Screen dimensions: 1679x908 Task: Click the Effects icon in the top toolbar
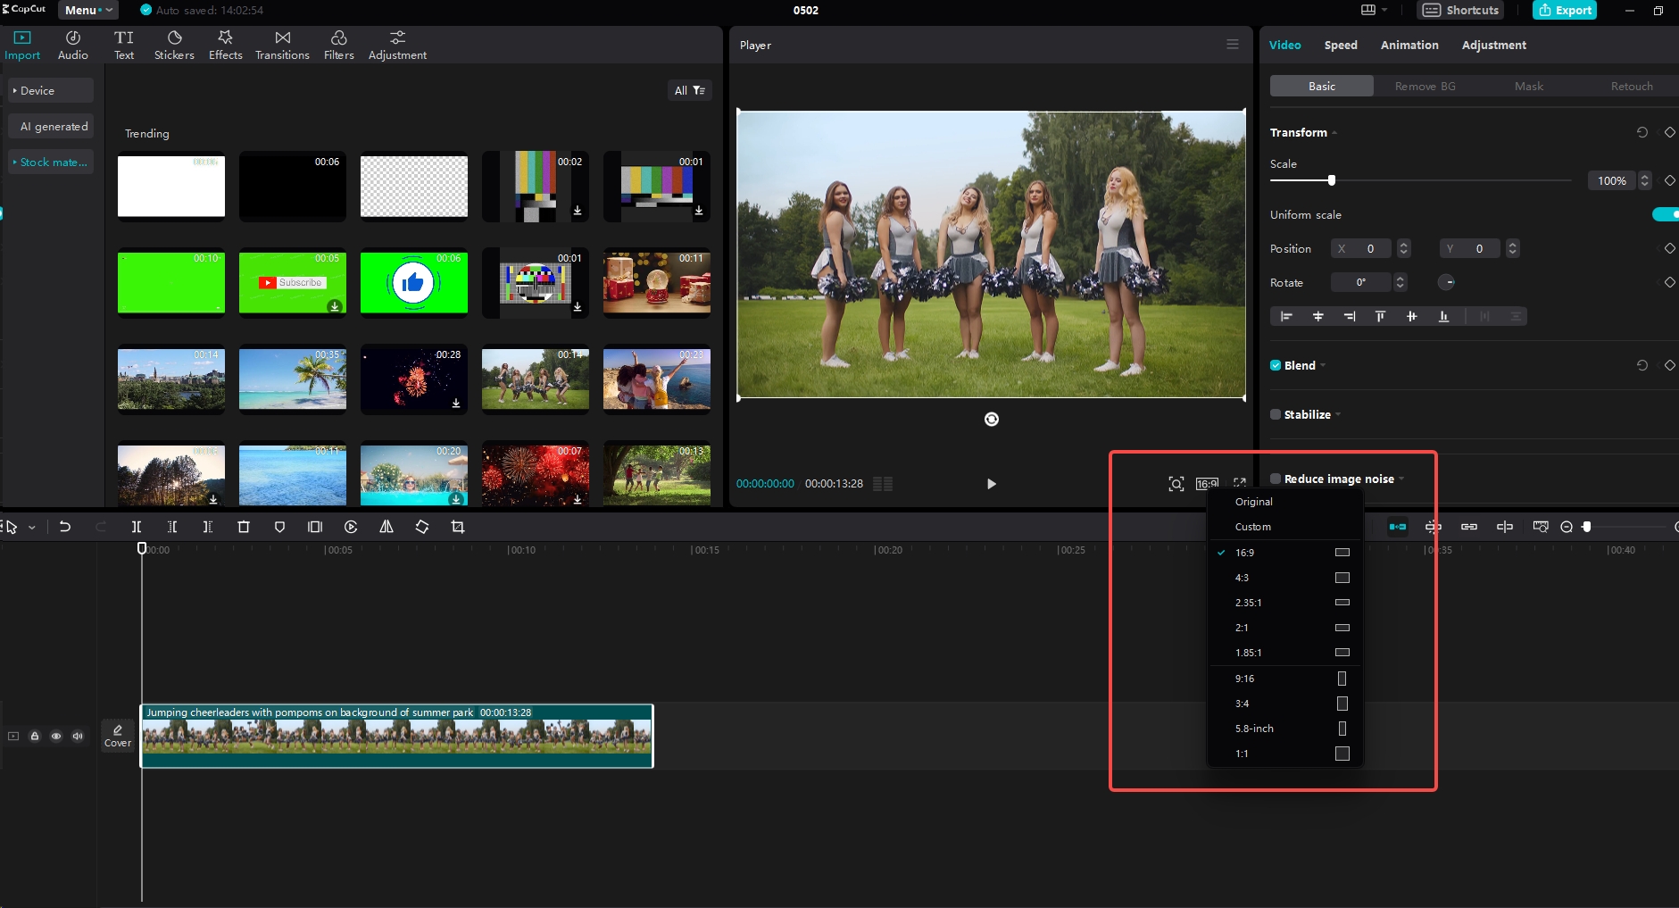(225, 44)
